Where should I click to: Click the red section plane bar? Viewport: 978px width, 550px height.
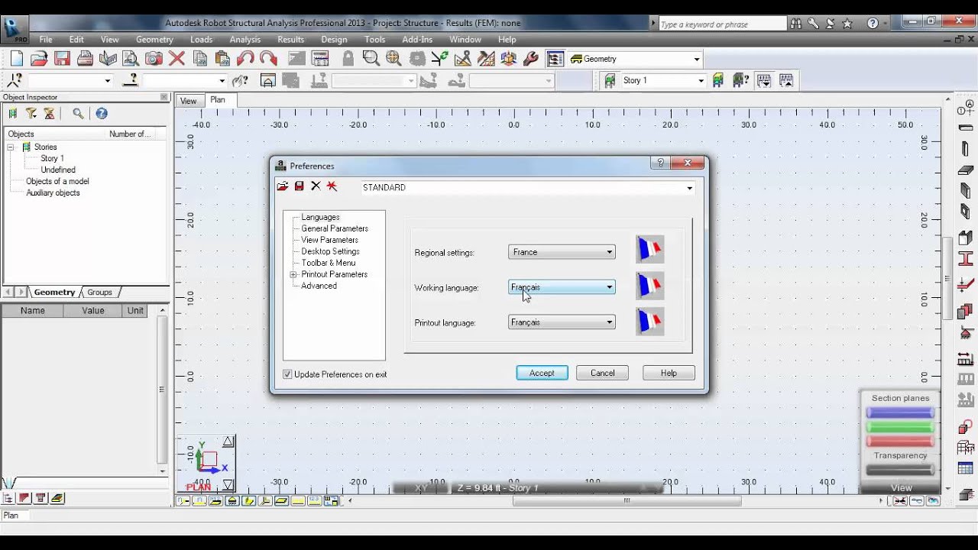pos(900,441)
